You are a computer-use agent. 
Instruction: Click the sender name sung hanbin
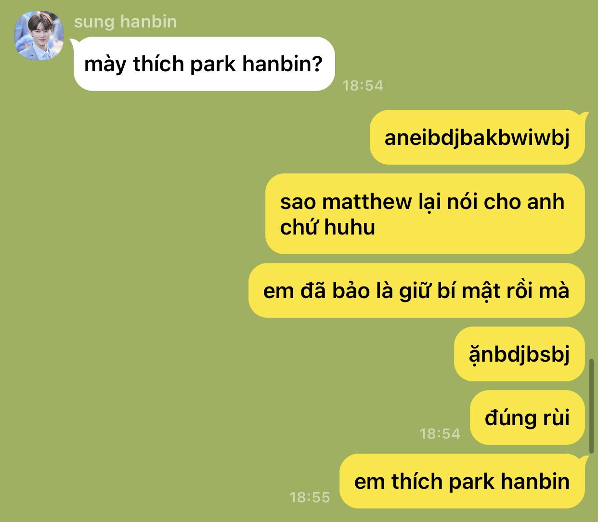(x=125, y=22)
